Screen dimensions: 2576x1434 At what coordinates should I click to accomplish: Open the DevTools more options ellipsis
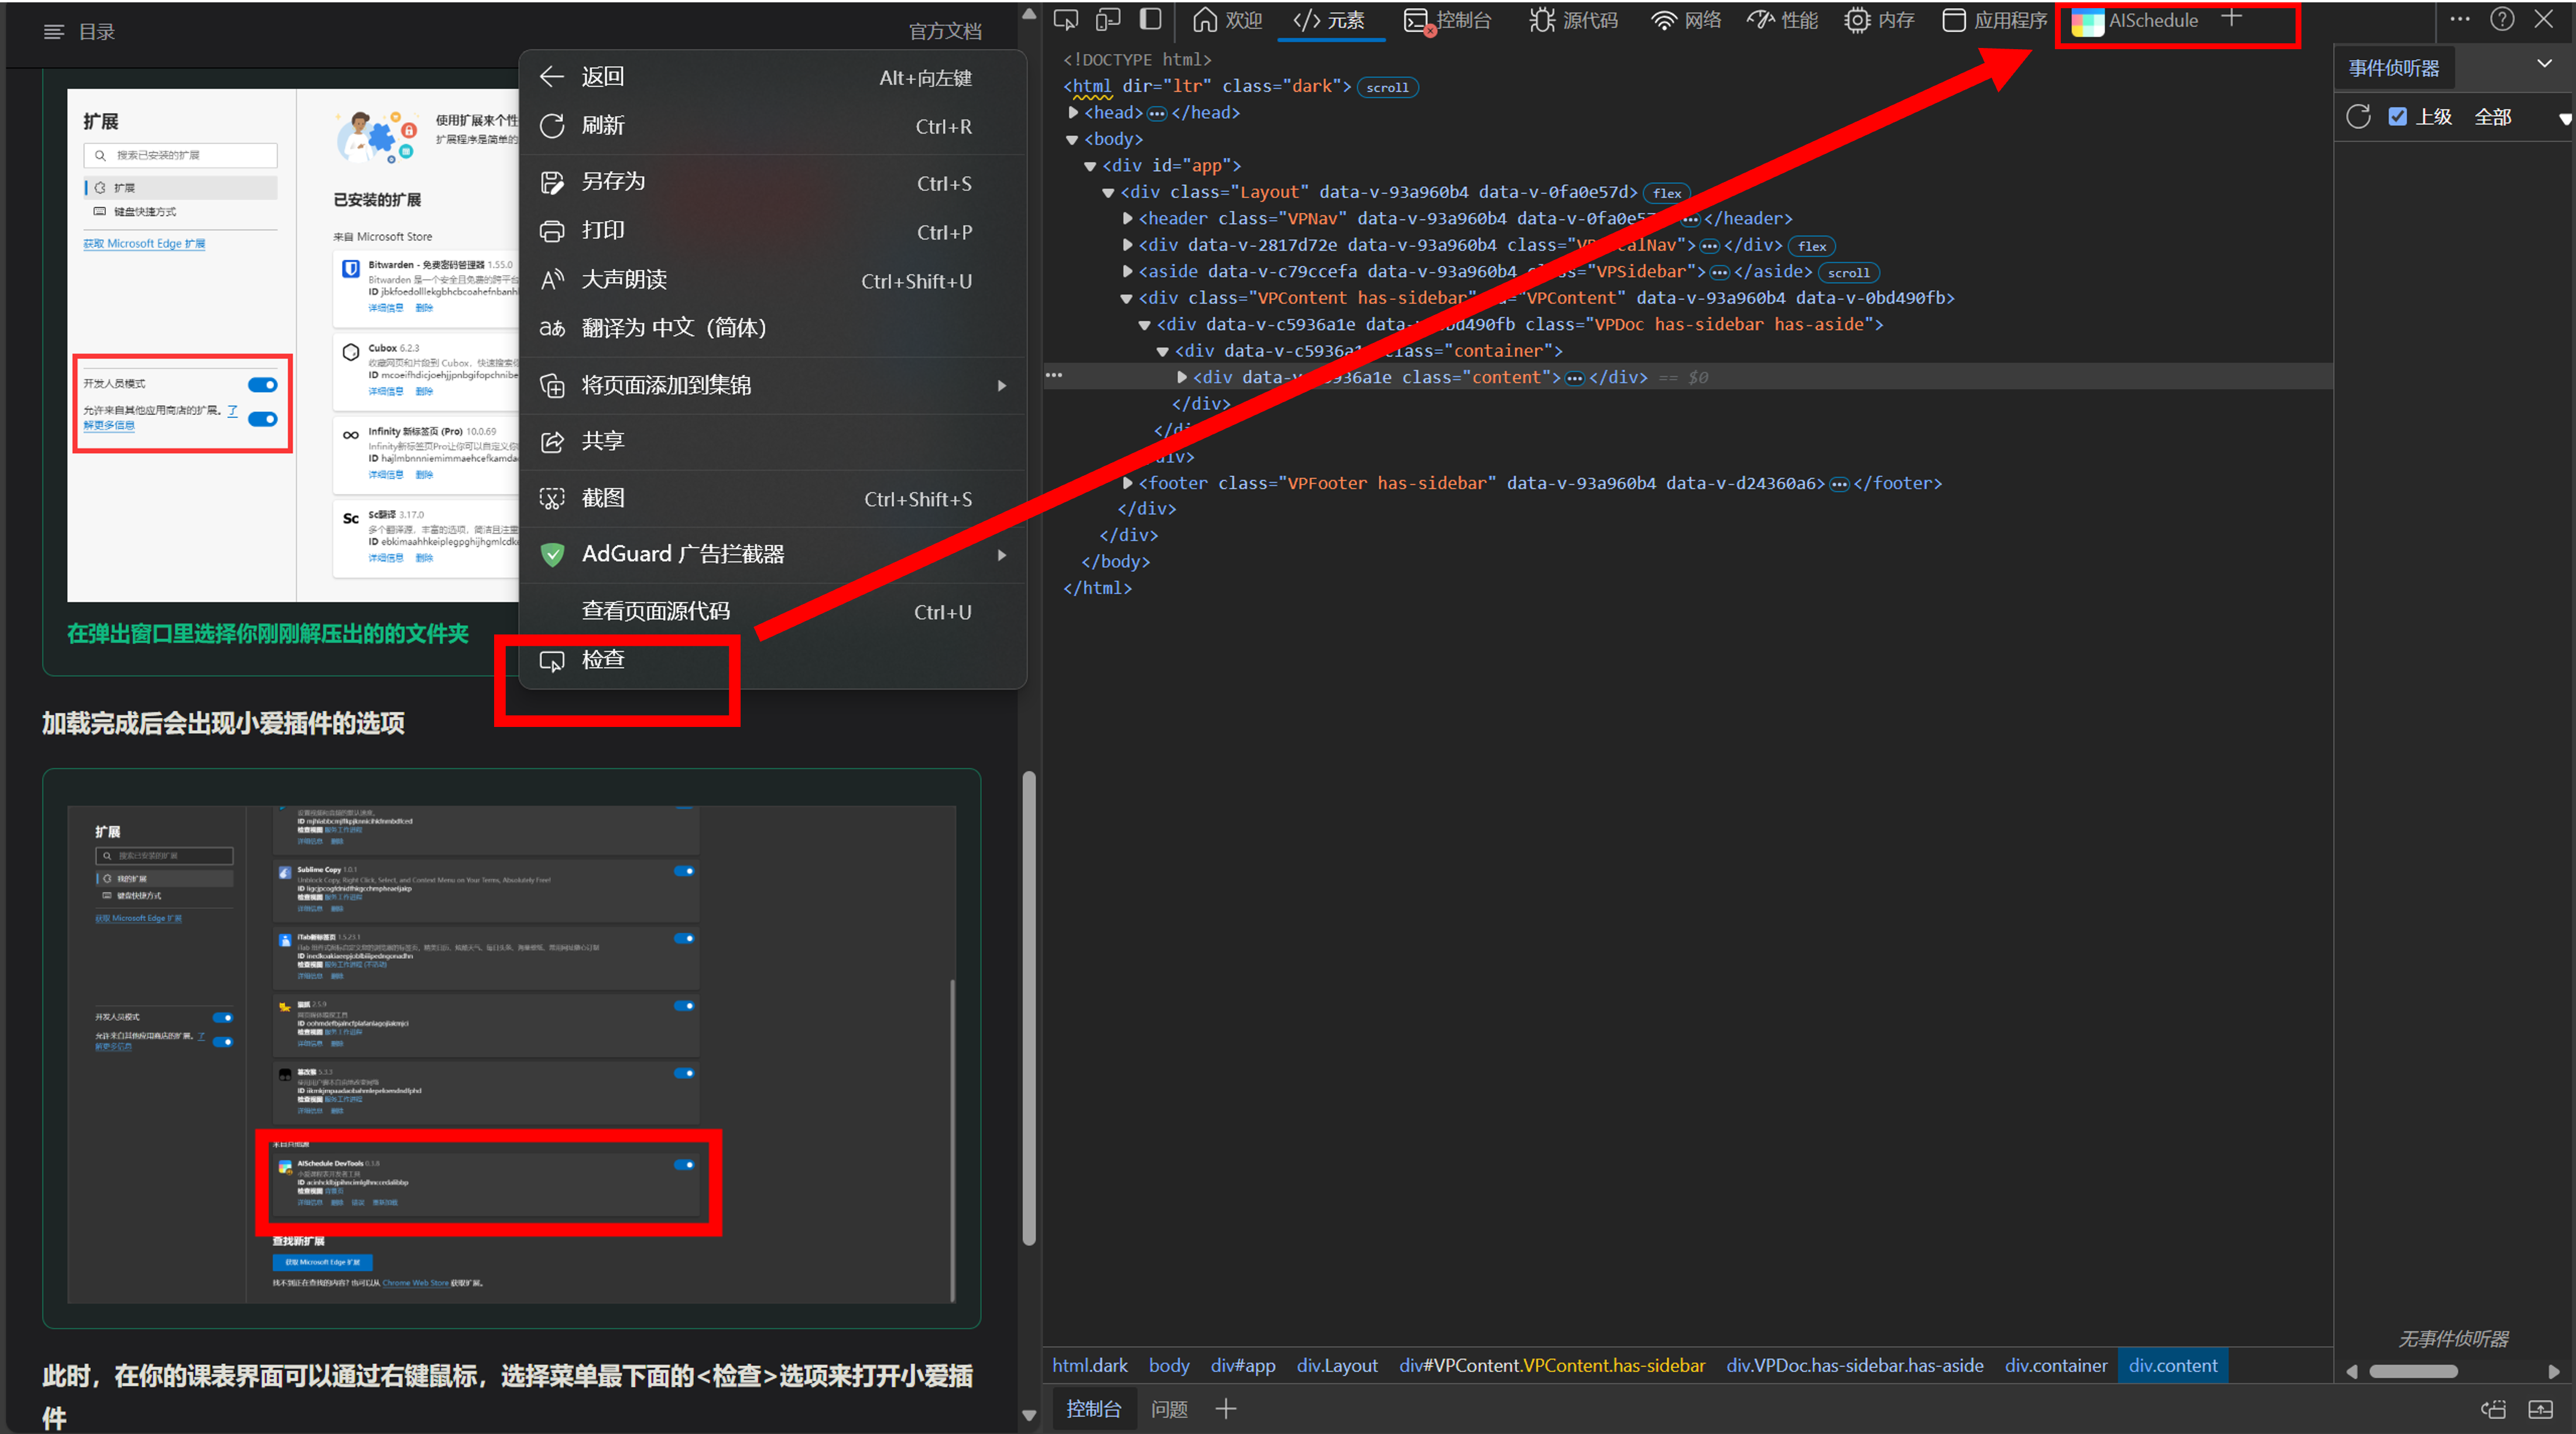click(x=2459, y=20)
